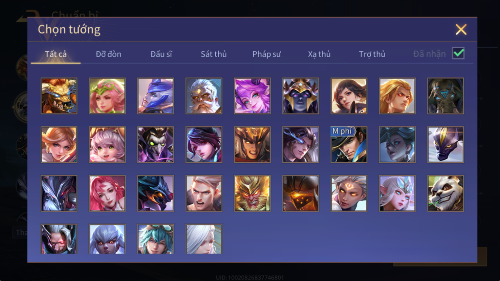The height and width of the screenshot is (281, 500).
Task: Pick the teal-haired hero with goggles
Action: tap(156, 239)
